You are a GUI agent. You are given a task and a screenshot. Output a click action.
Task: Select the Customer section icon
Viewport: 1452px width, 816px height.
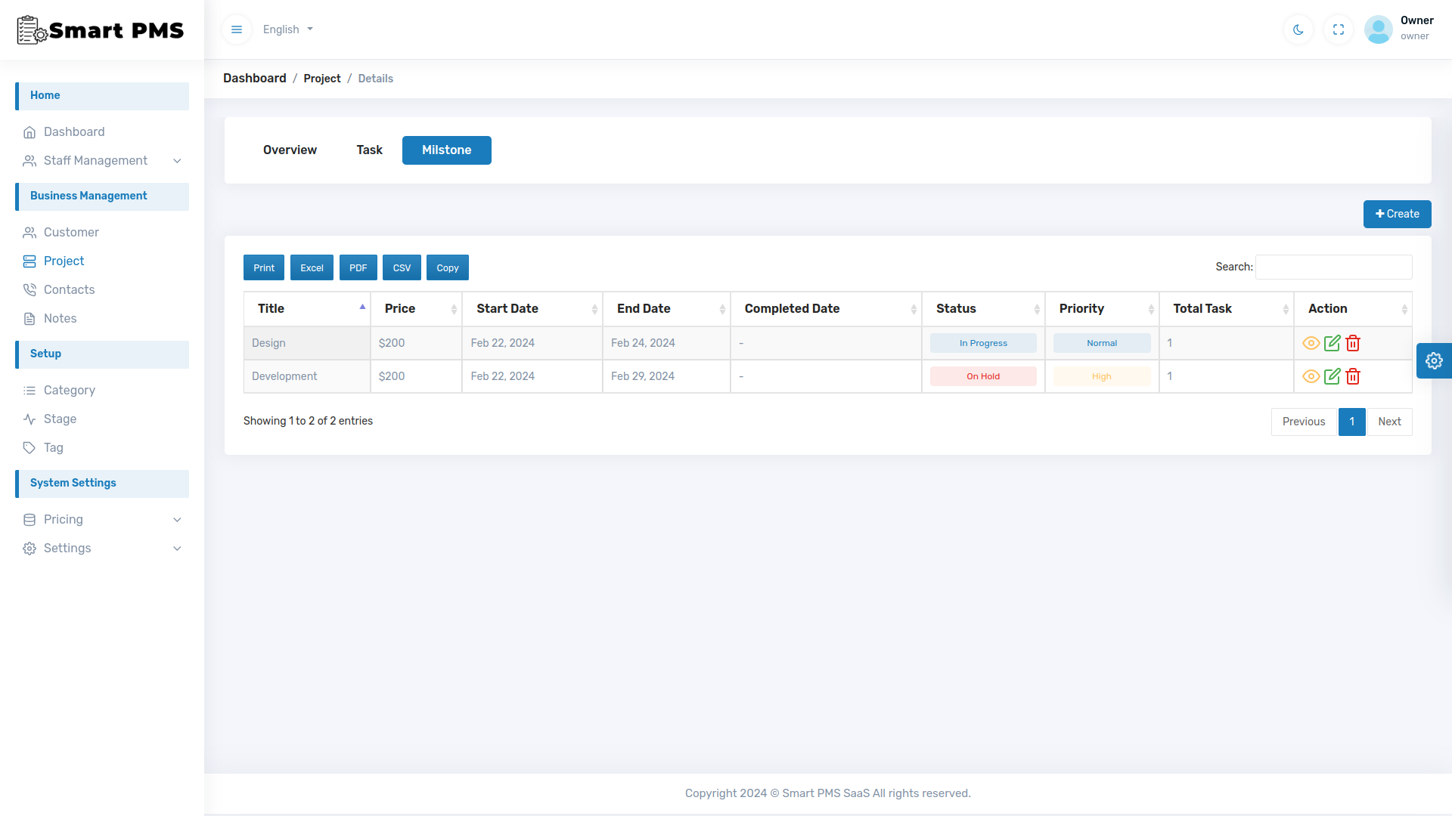(29, 232)
